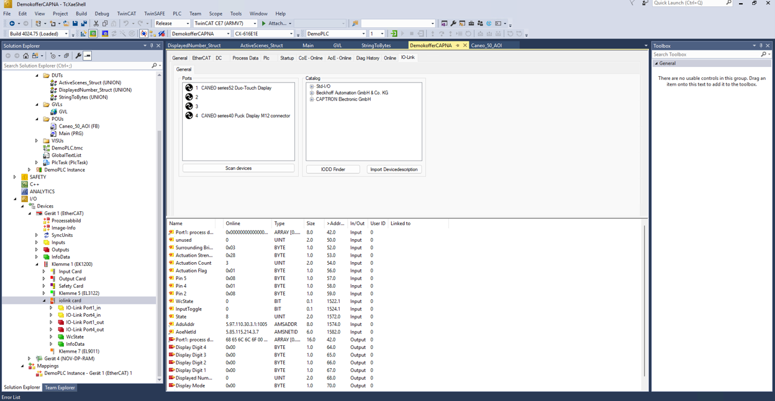Click the Home icon in Solution Explorer
Viewport: 775px width, 401px height.
pyautogui.click(x=26, y=56)
